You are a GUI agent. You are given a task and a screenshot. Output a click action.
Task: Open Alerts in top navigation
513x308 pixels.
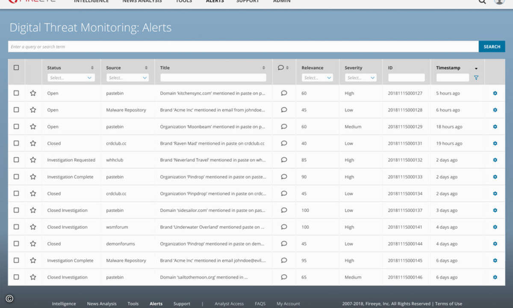click(x=215, y=1)
